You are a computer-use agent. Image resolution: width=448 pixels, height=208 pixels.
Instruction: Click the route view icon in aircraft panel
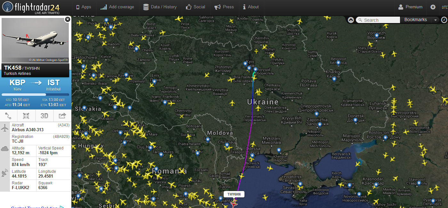click(x=9, y=116)
